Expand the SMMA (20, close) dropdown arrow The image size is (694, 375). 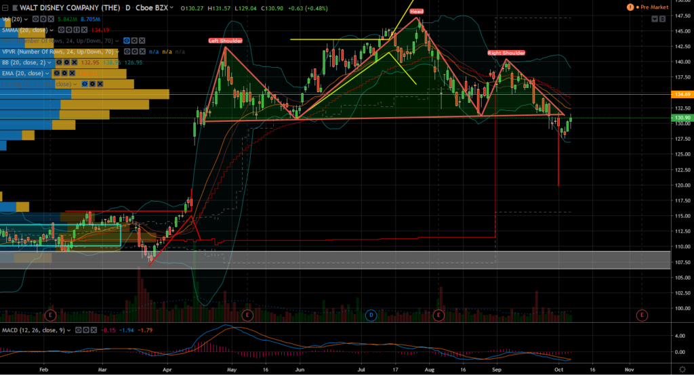click(52, 30)
